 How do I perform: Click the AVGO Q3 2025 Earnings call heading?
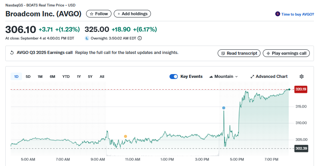click(x=44, y=53)
